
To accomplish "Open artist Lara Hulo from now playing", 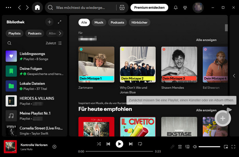I will tap(27, 149).
